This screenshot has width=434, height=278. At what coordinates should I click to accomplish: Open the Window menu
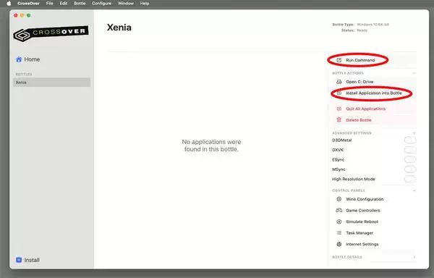[x=126, y=4]
